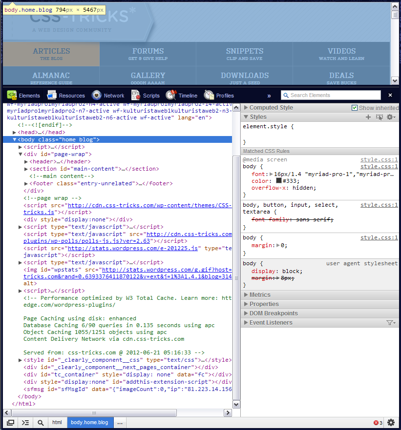Image resolution: width=401 pixels, height=430 pixels.
Task: Open the Almanac navigation item
Action: [51, 76]
